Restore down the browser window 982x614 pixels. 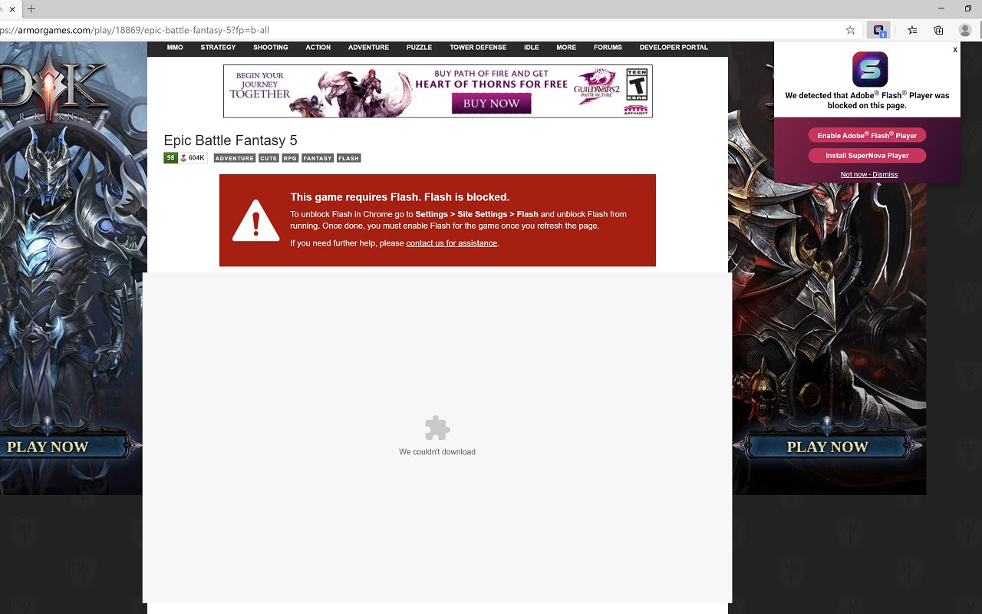(x=968, y=8)
